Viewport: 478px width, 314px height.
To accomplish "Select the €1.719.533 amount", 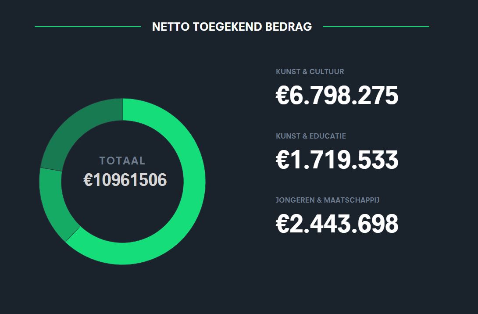I will pyautogui.click(x=337, y=160).
